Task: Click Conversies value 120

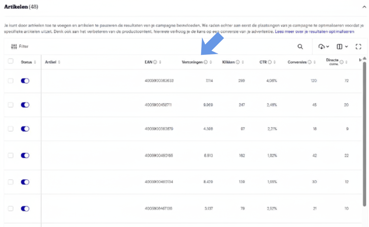Action: tap(314, 81)
